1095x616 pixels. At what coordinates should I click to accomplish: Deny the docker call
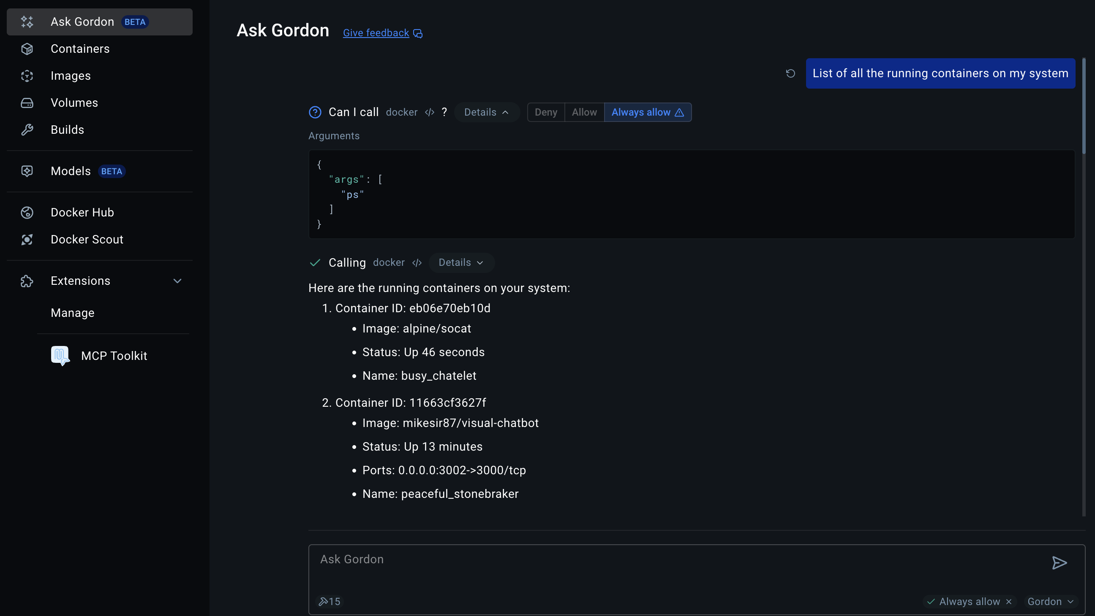(x=546, y=112)
